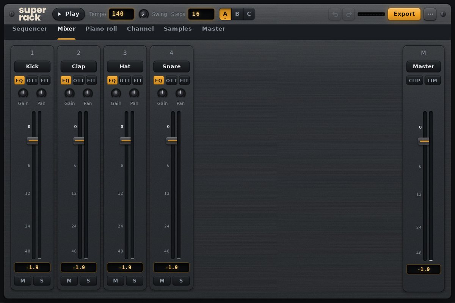Click the Snare channel Gain knob
This screenshot has width=455, height=303.
click(162, 93)
